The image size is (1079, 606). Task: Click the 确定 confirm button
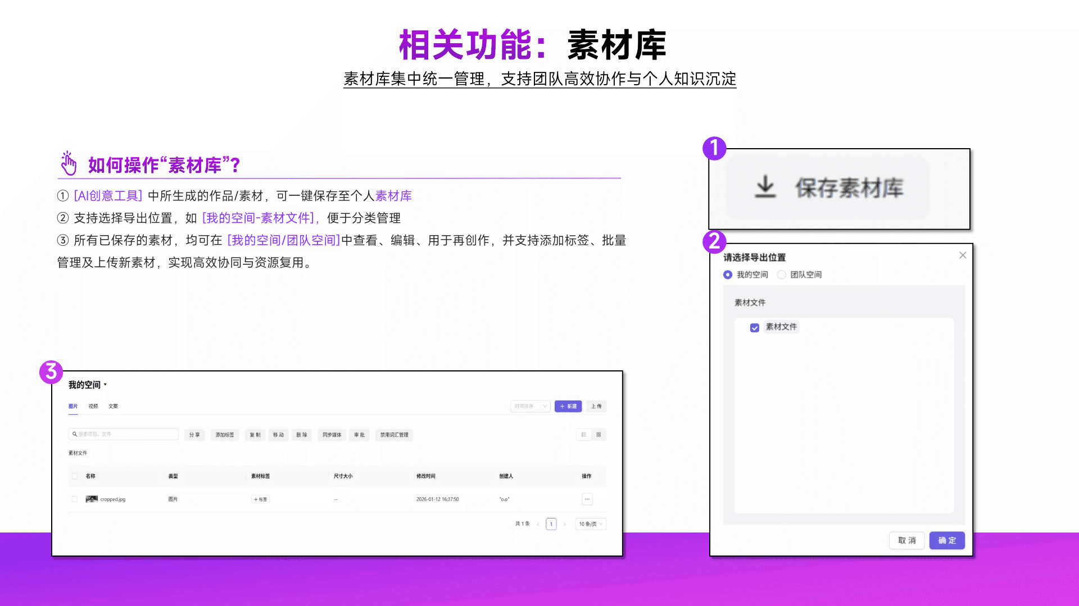[x=947, y=540]
